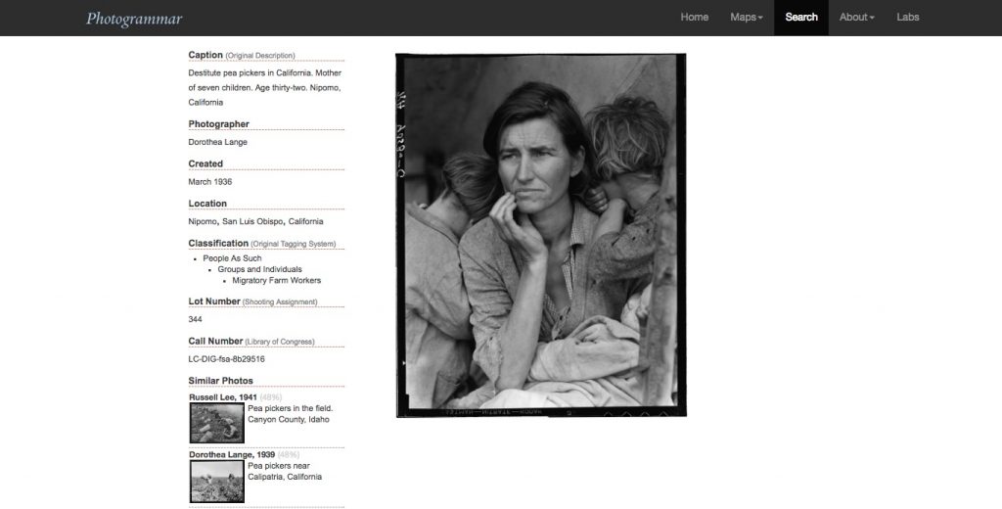Click lot number 344
1002x509 pixels.
196,319
